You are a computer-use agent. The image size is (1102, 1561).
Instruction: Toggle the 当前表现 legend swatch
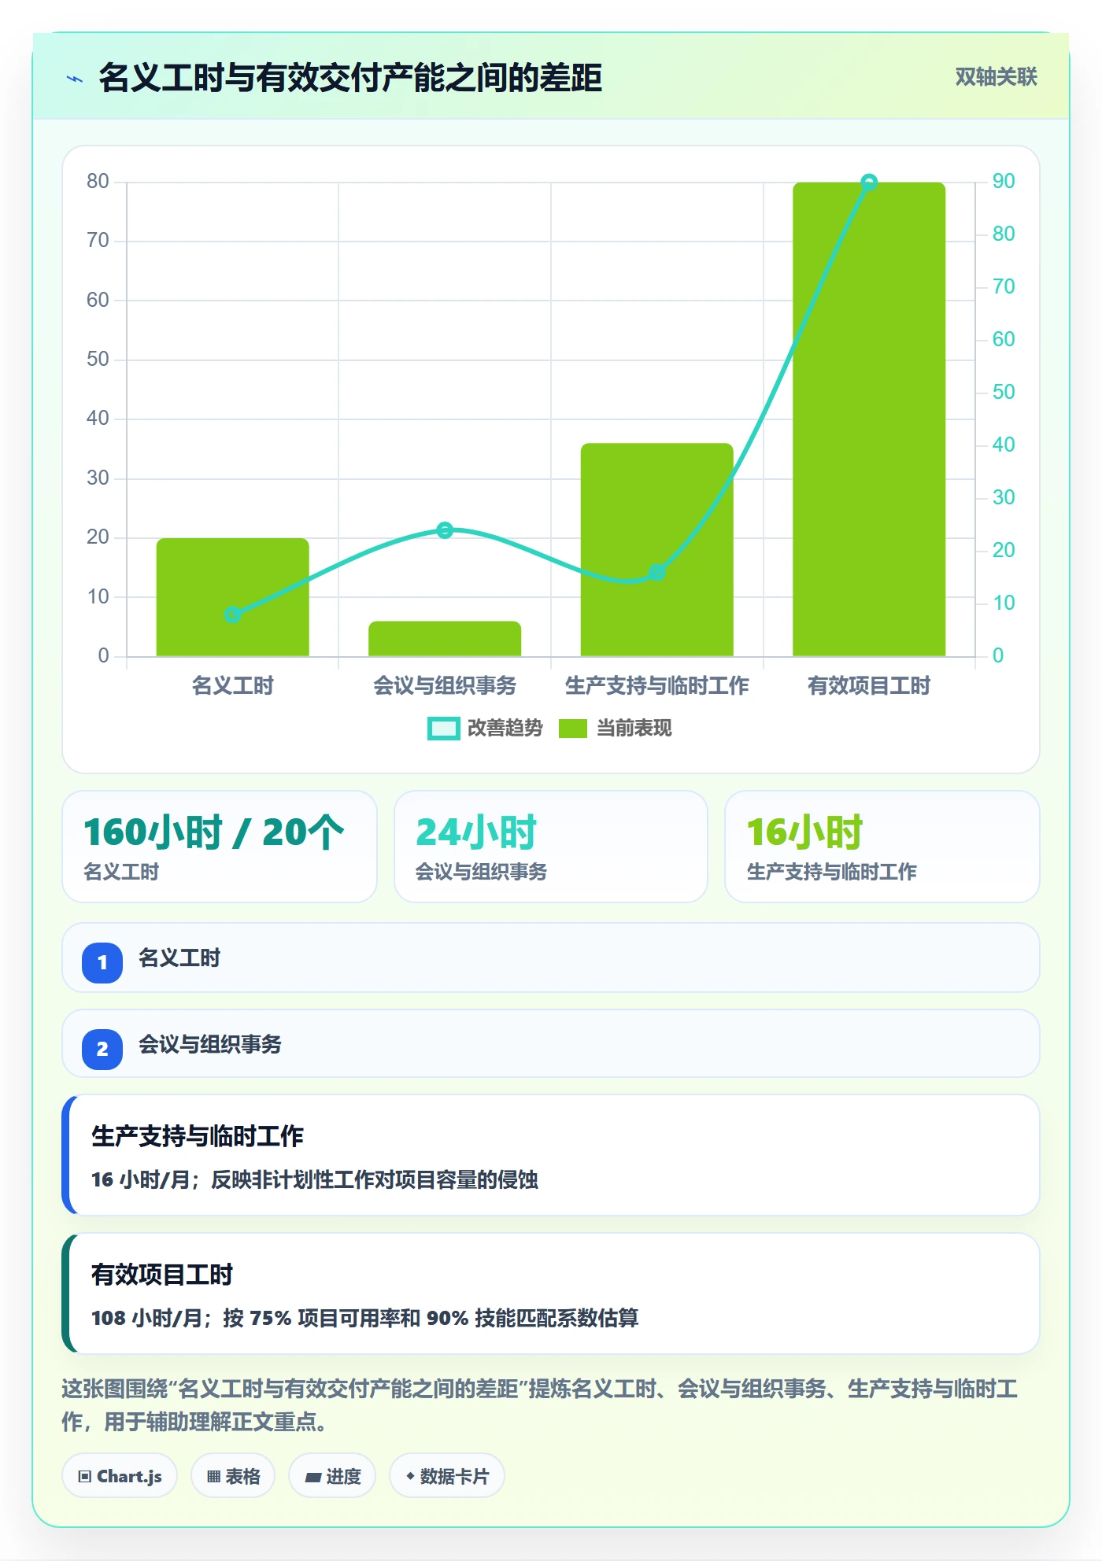pos(573,729)
